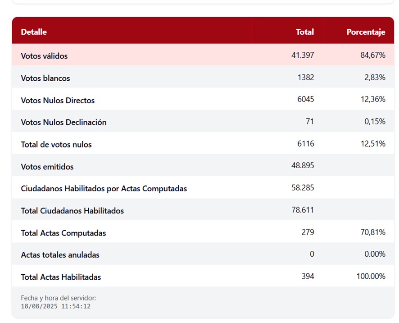Click the Total de votos nulos label
Viewport: 399px width, 323px height.
(56, 144)
